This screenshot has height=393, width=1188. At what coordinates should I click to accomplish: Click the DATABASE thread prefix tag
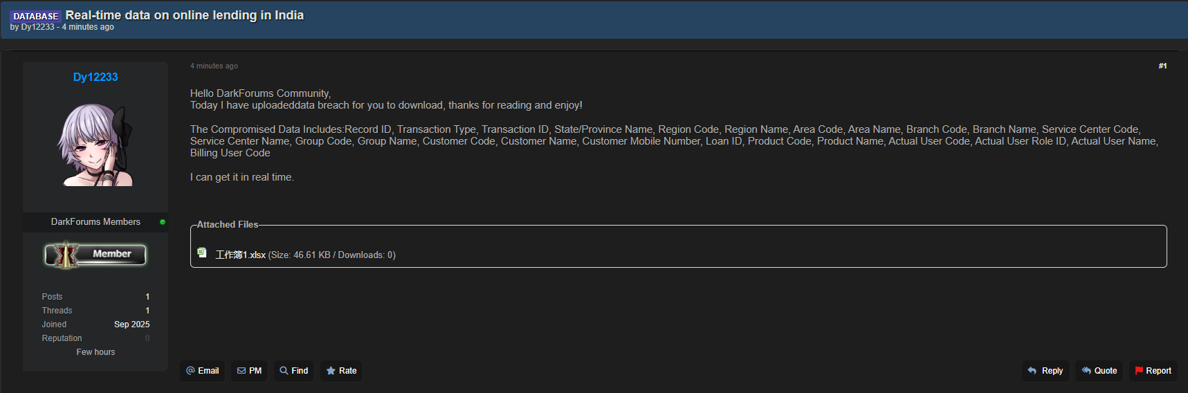click(36, 16)
